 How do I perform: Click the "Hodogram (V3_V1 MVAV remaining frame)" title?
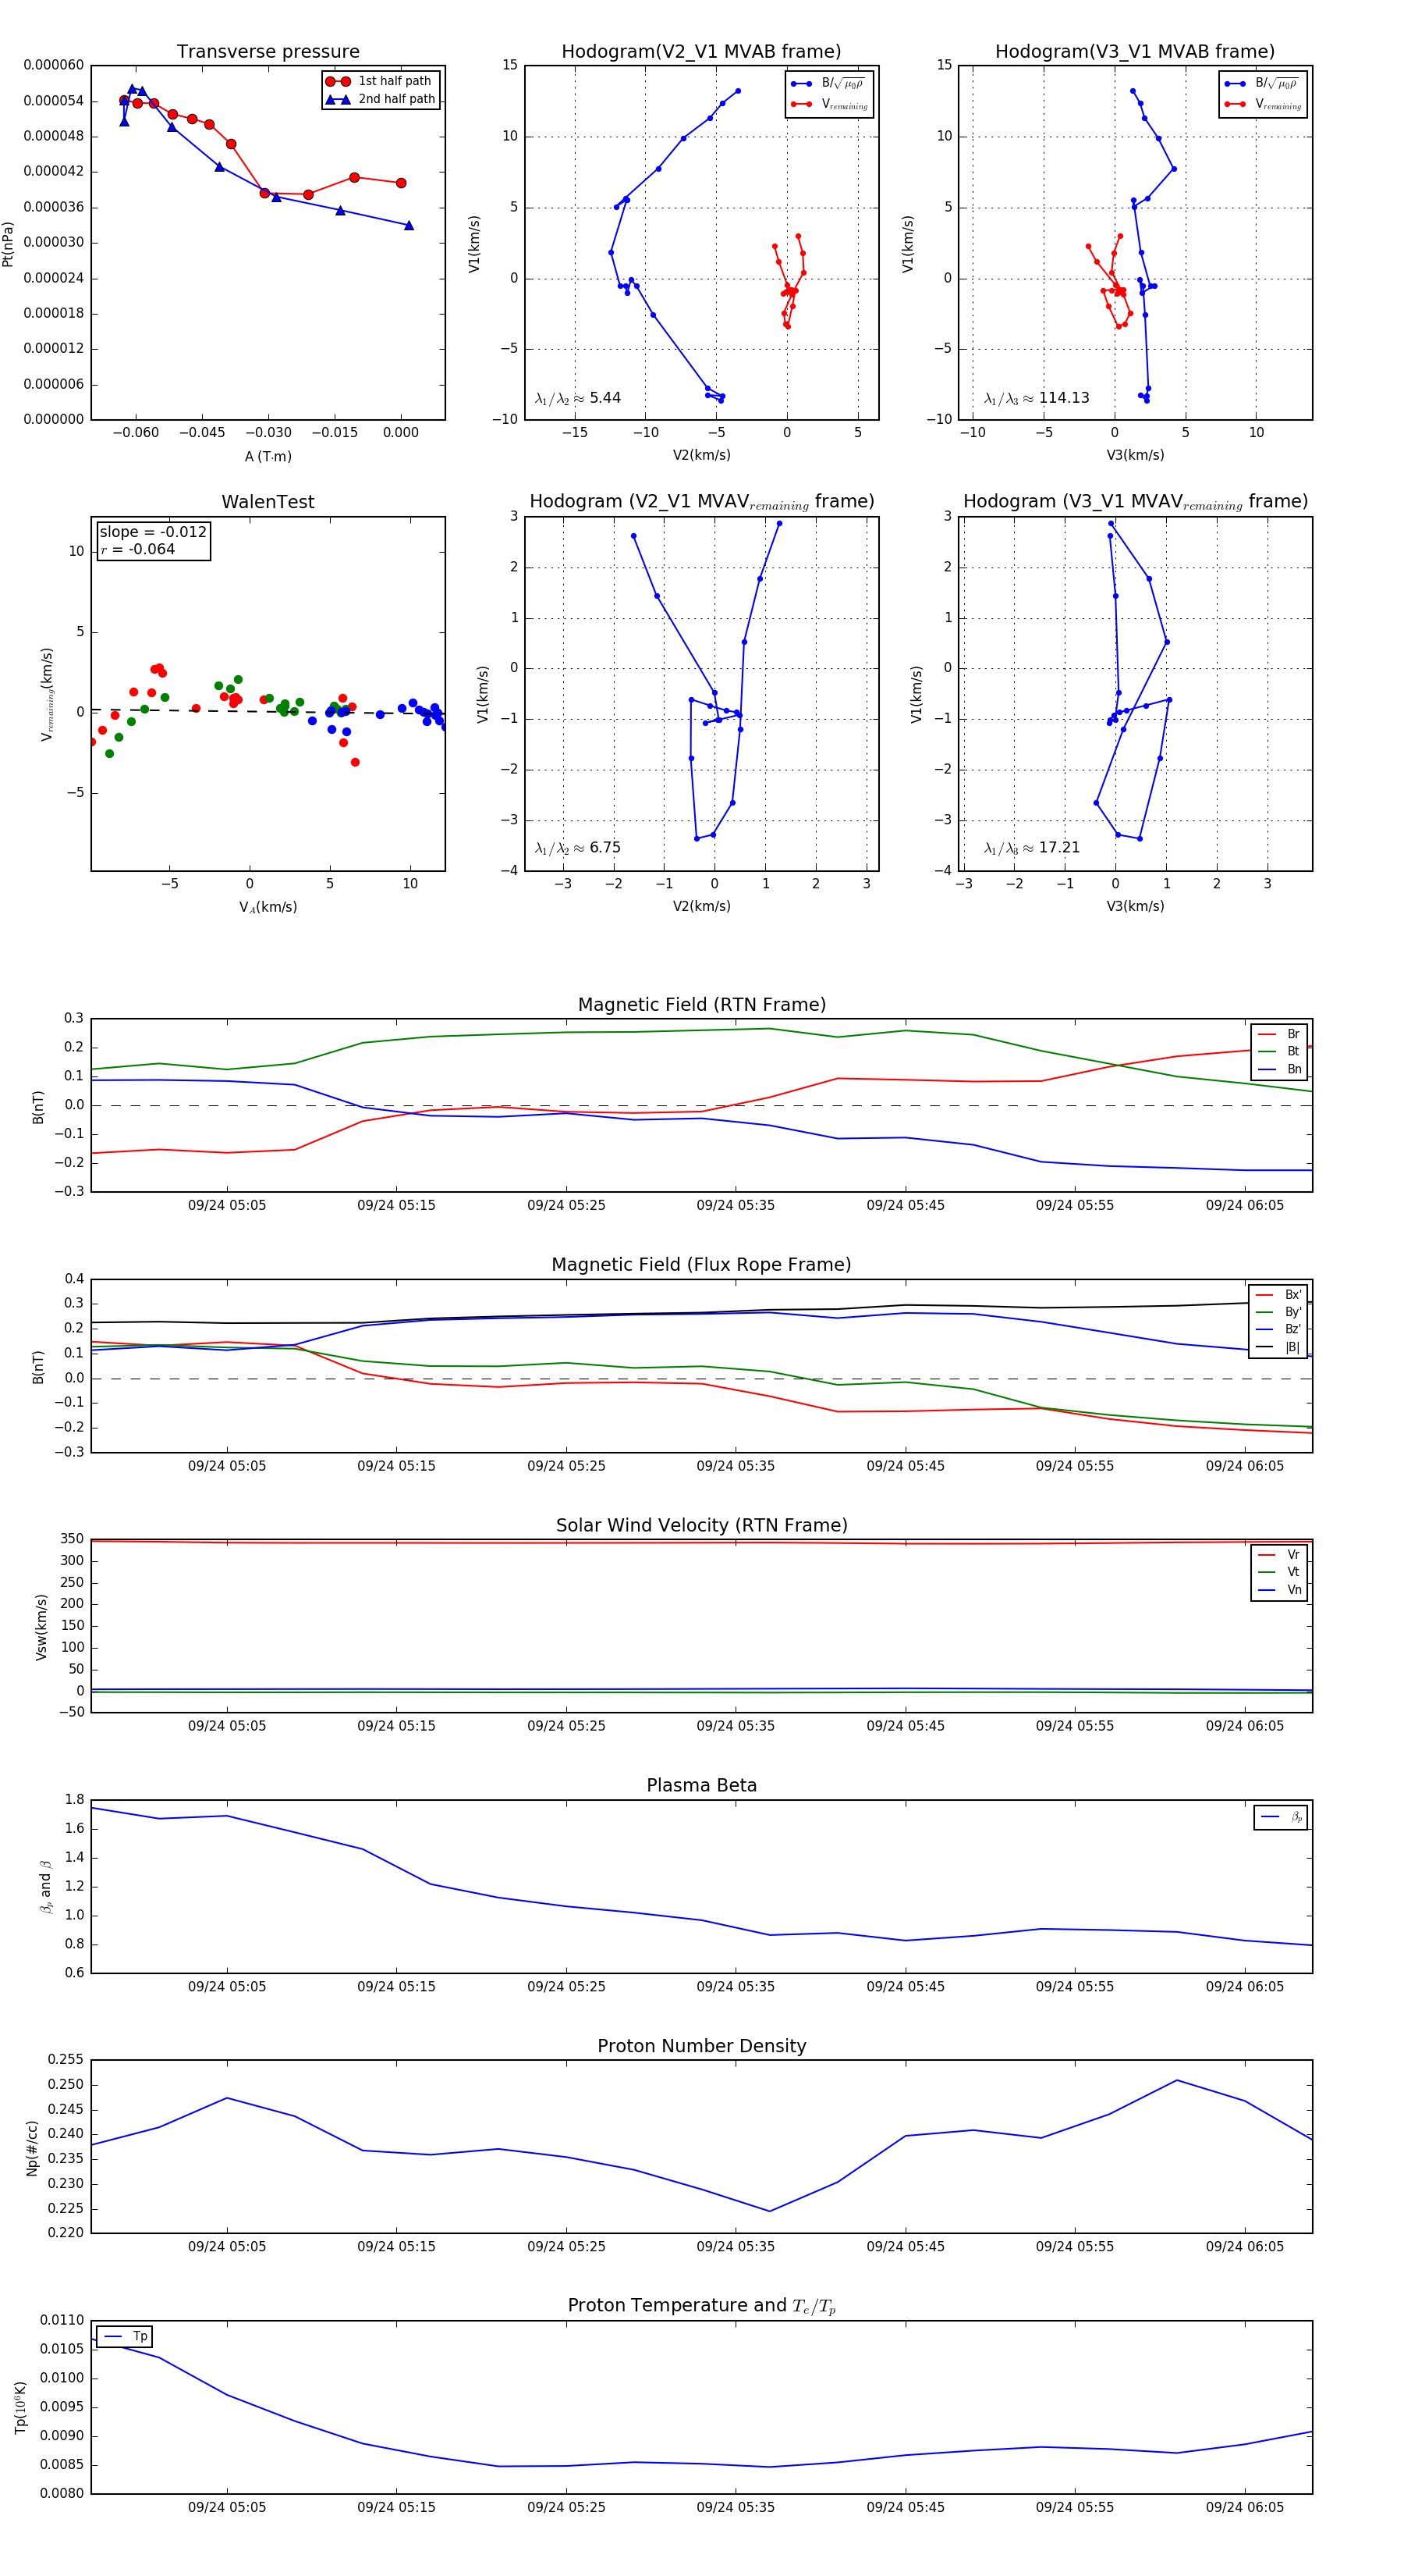(x=1135, y=502)
